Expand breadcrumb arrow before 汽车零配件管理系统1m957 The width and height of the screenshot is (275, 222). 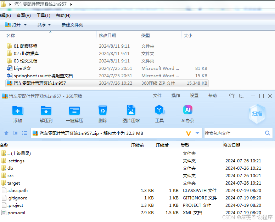(x=10, y=4)
